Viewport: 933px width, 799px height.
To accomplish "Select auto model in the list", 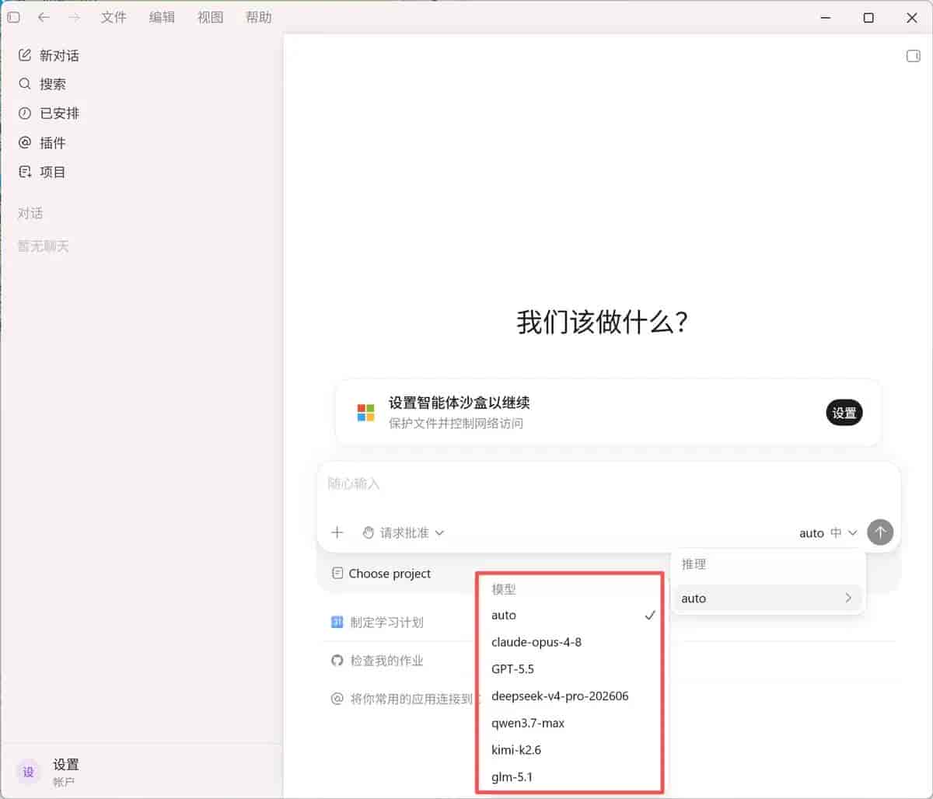I will coord(573,615).
